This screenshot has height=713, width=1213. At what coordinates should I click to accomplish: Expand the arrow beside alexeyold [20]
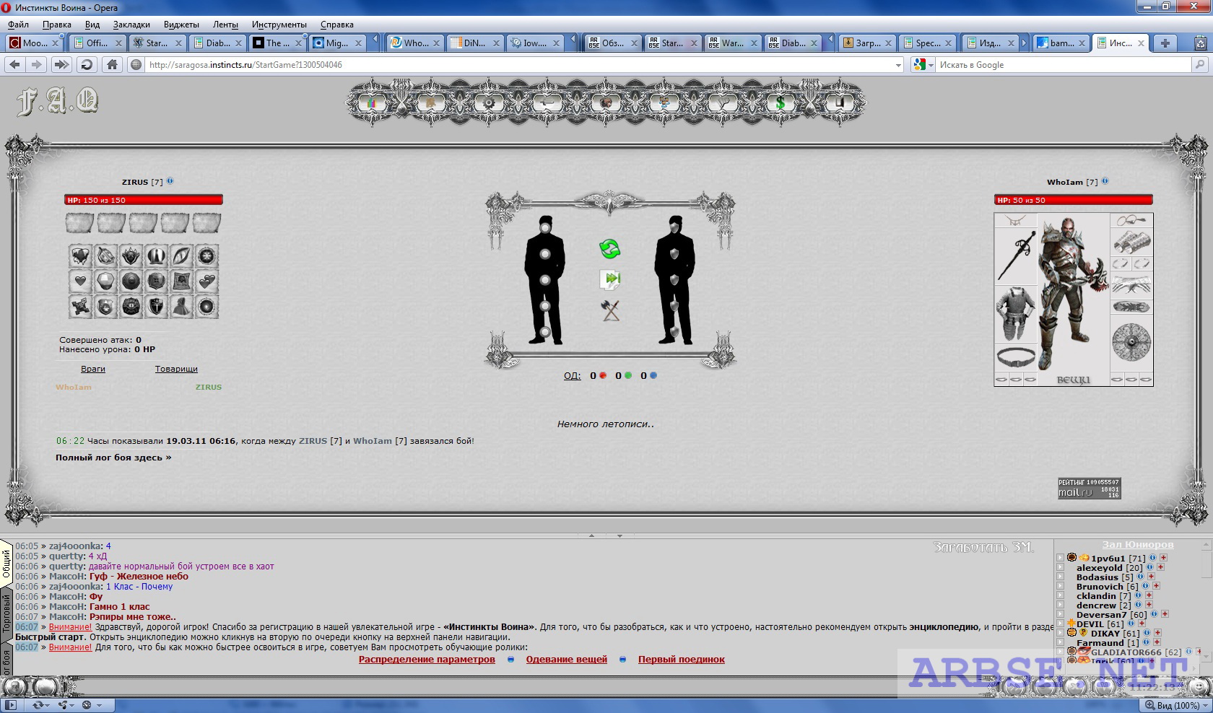(1060, 567)
